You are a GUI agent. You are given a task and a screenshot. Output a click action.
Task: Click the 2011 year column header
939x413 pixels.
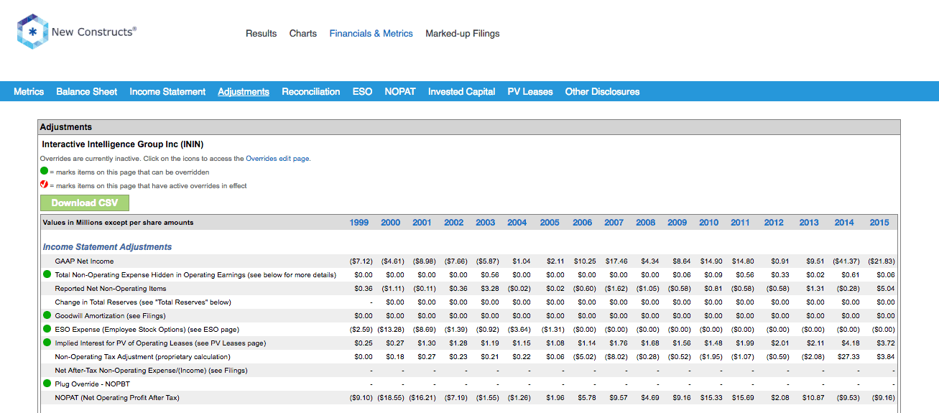(x=741, y=223)
